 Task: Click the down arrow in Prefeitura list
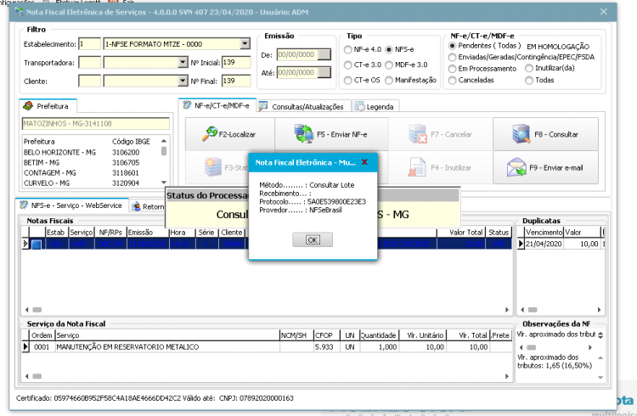pos(164,183)
